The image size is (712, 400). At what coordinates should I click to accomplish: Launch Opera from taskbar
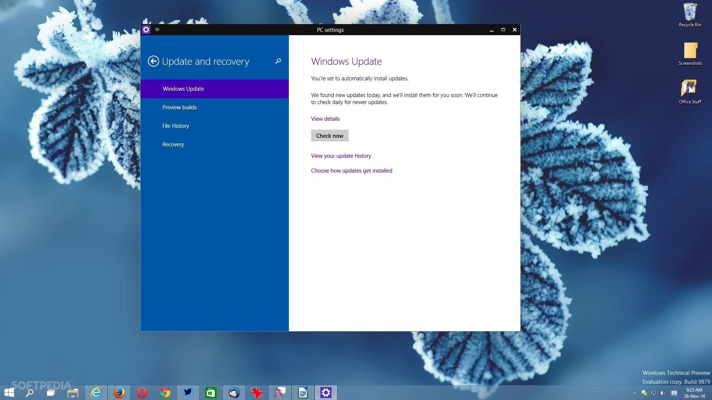[x=142, y=393]
